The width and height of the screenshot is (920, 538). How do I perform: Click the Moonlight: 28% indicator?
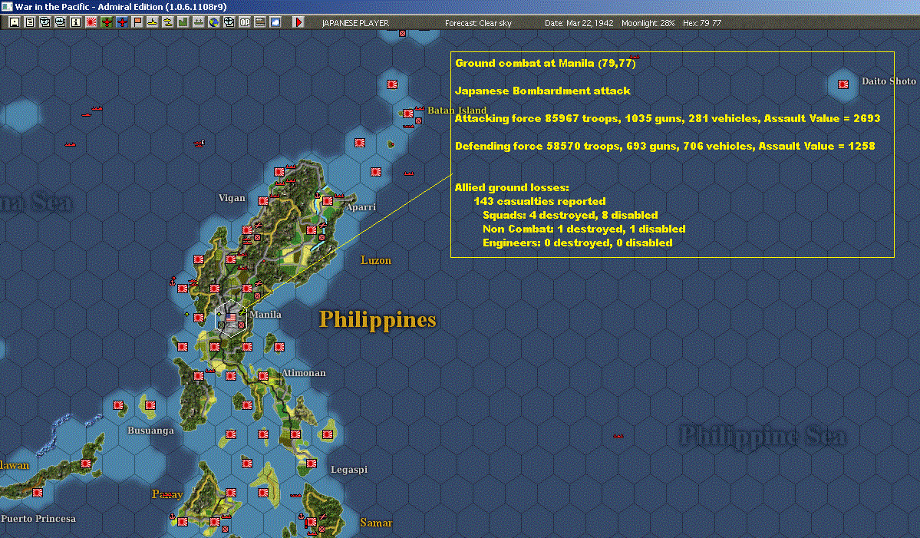pos(648,23)
